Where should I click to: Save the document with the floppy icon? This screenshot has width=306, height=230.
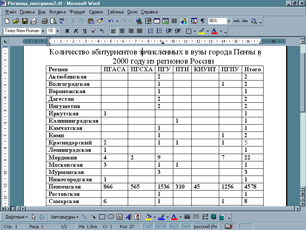click(x=25, y=21)
